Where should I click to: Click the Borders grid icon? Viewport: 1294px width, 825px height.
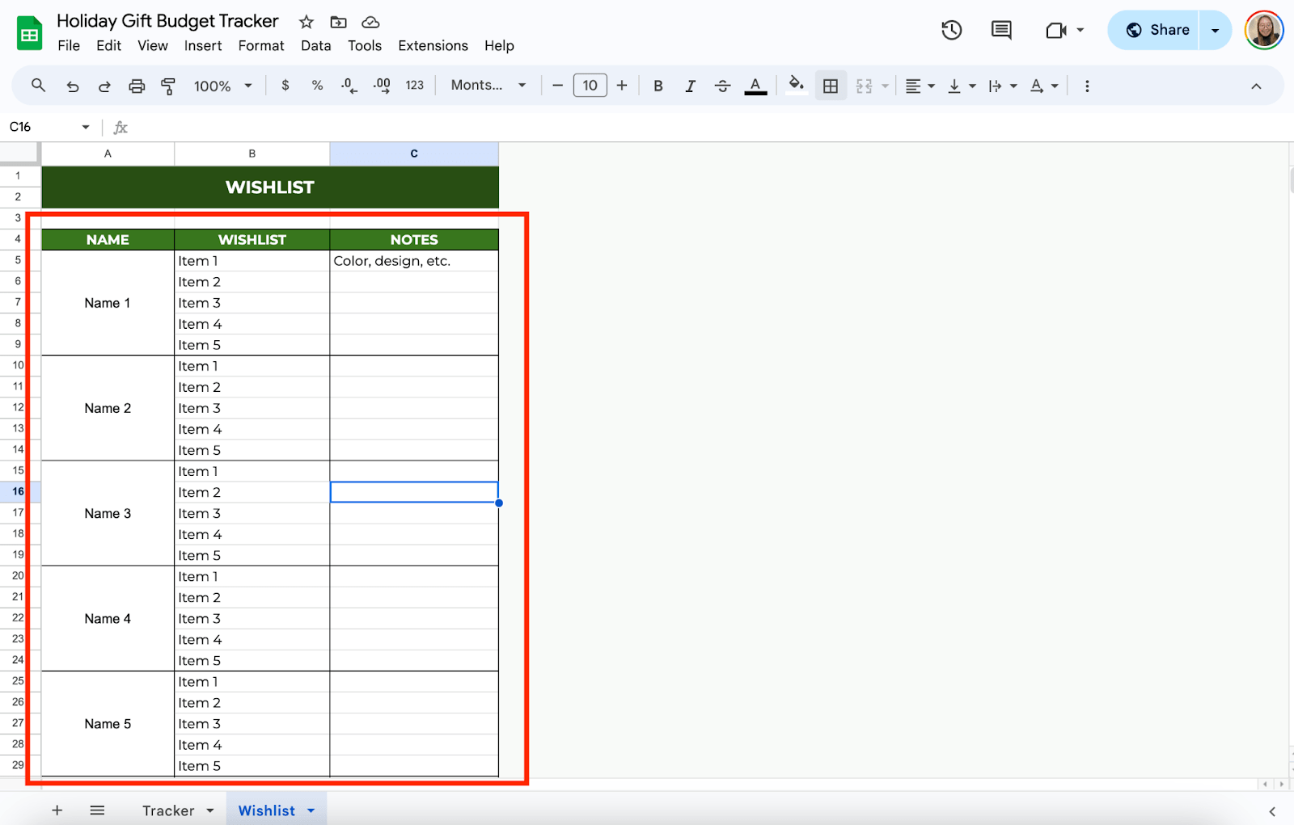[831, 86]
